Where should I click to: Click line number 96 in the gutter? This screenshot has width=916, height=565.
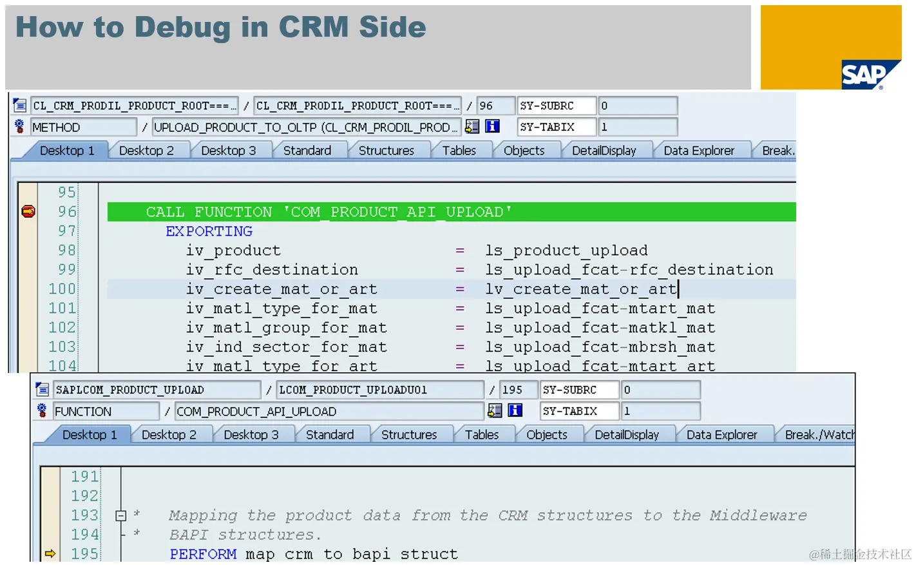pos(67,211)
